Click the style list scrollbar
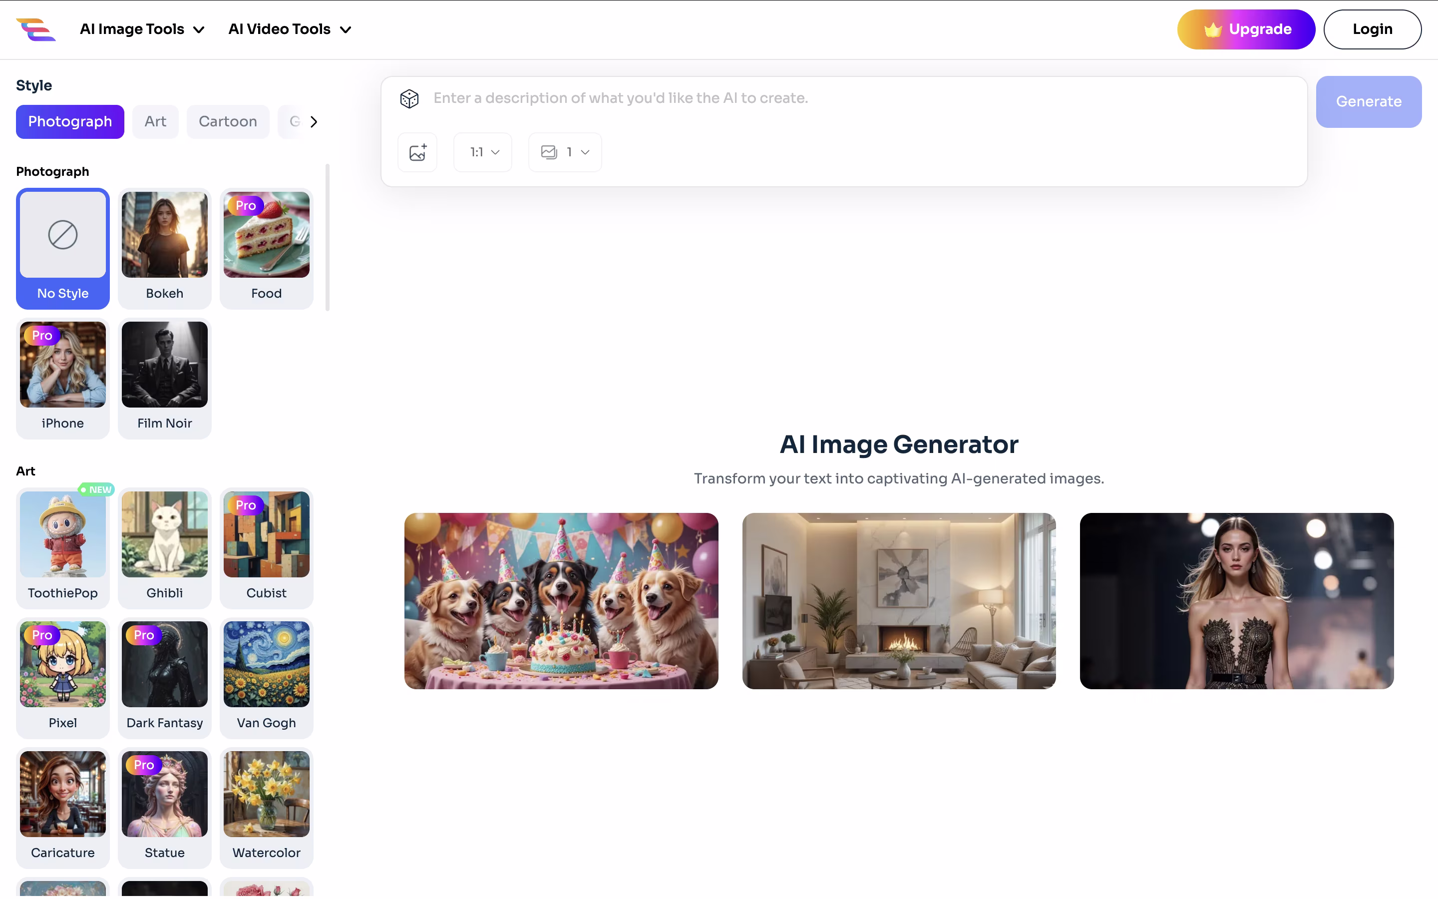1438x899 pixels. coord(328,237)
